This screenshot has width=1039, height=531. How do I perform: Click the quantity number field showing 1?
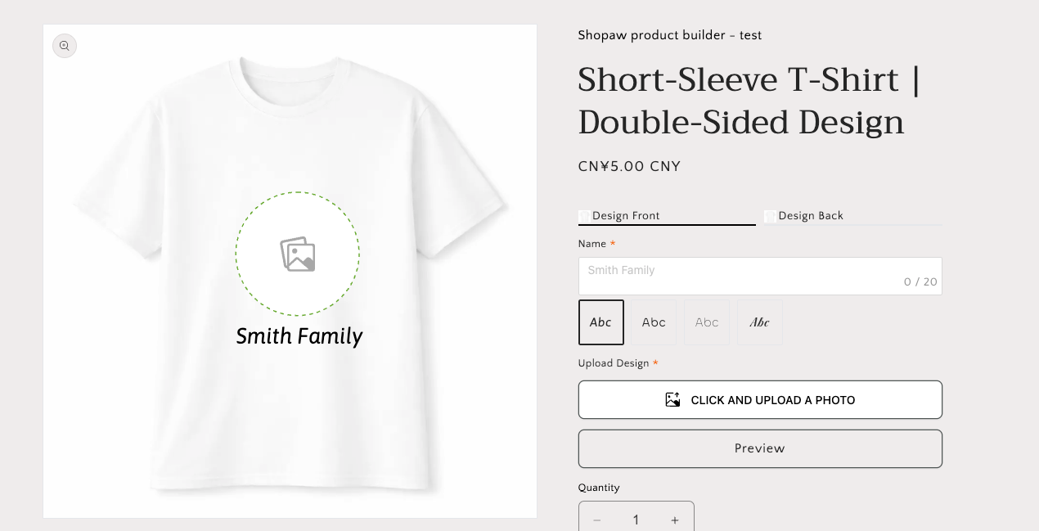tap(636, 520)
